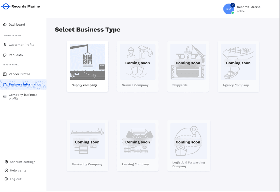This screenshot has height=192, width=280.
Task: Click the Customer Profile person icon
Action: click(x=5, y=45)
